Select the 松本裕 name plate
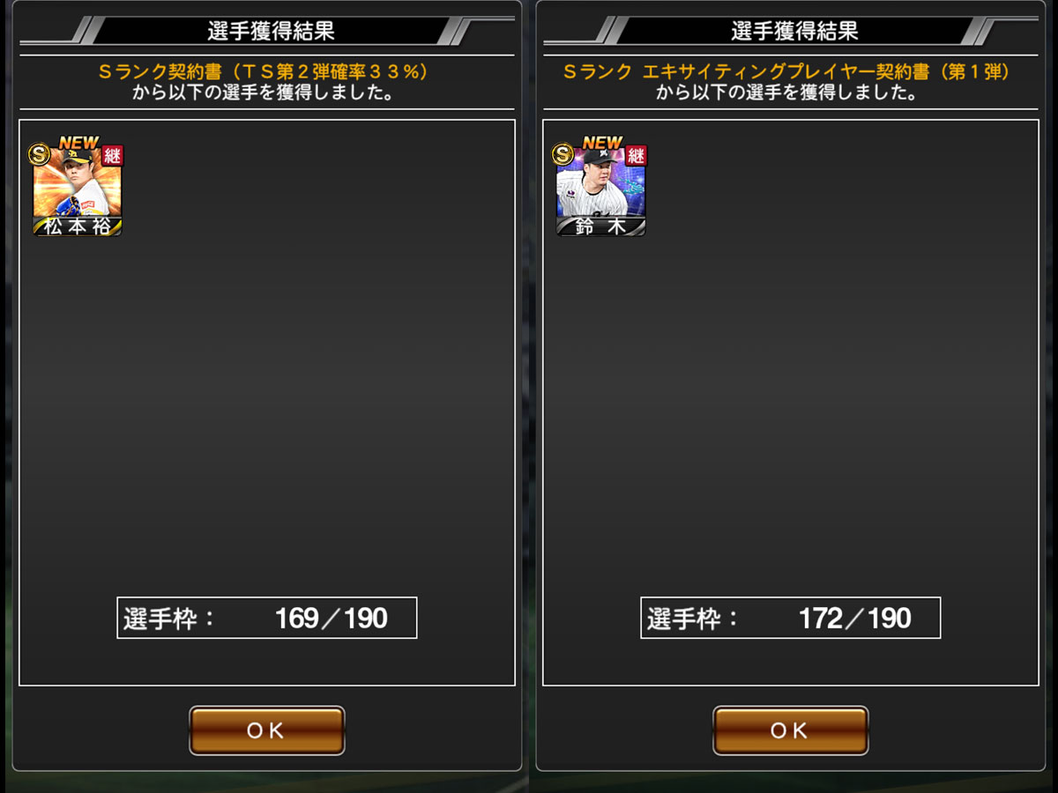 (x=78, y=226)
